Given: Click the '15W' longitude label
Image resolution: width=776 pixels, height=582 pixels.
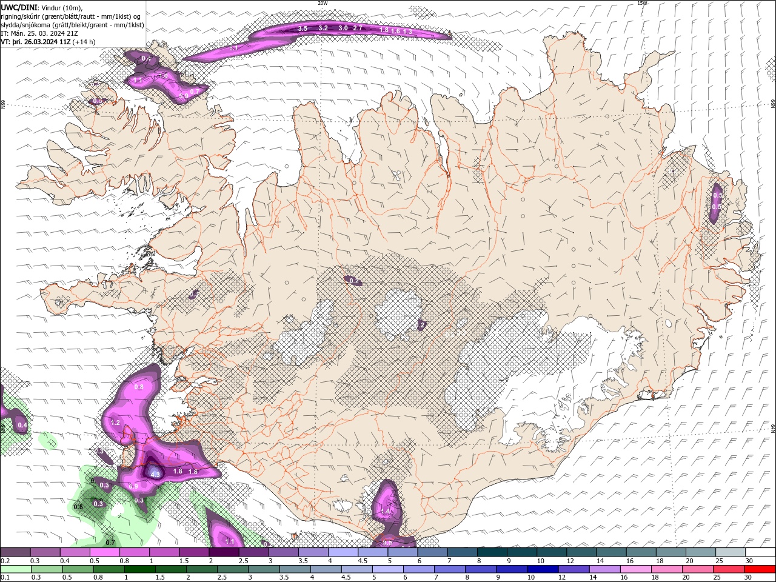Looking at the screenshot, I should click(x=642, y=3).
